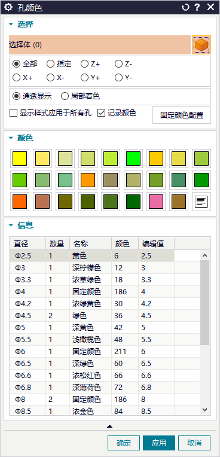Pick the pink color swatch
The image size is (220, 457).
(156, 202)
